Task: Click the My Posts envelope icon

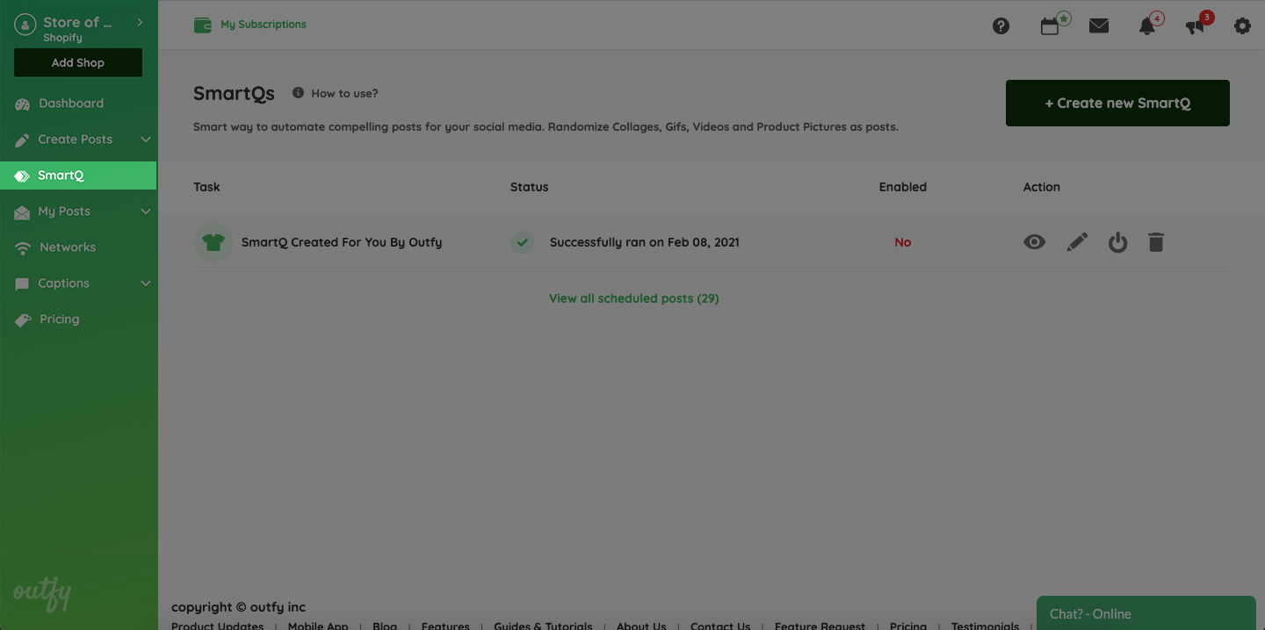Action: pyautogui.click(x=23, y=211)
